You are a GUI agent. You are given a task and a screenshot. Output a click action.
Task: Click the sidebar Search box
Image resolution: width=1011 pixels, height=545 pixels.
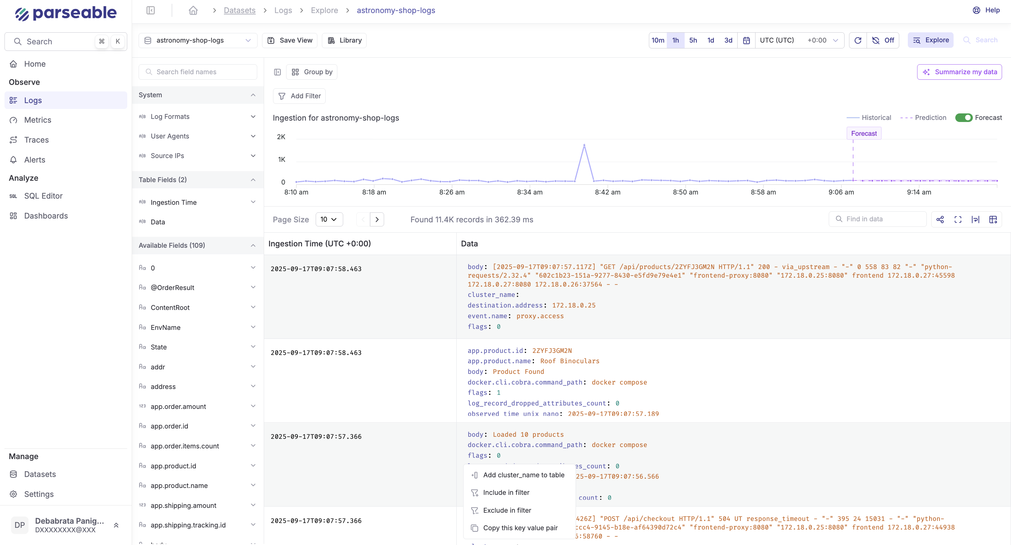pos(66,42)
